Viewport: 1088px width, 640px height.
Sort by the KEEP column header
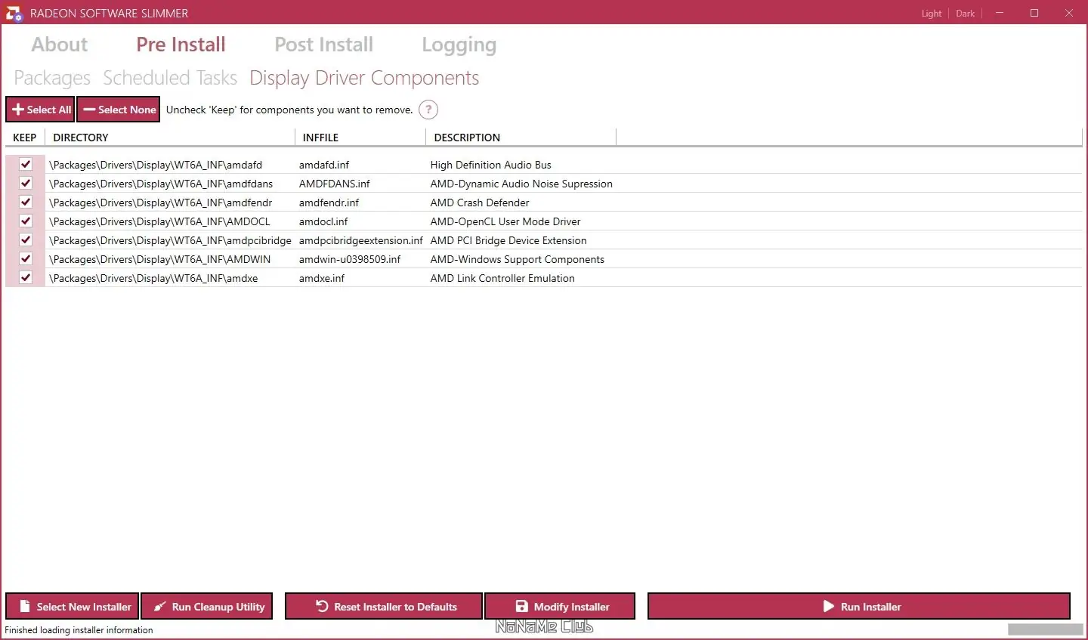click(x=25, y=138)
